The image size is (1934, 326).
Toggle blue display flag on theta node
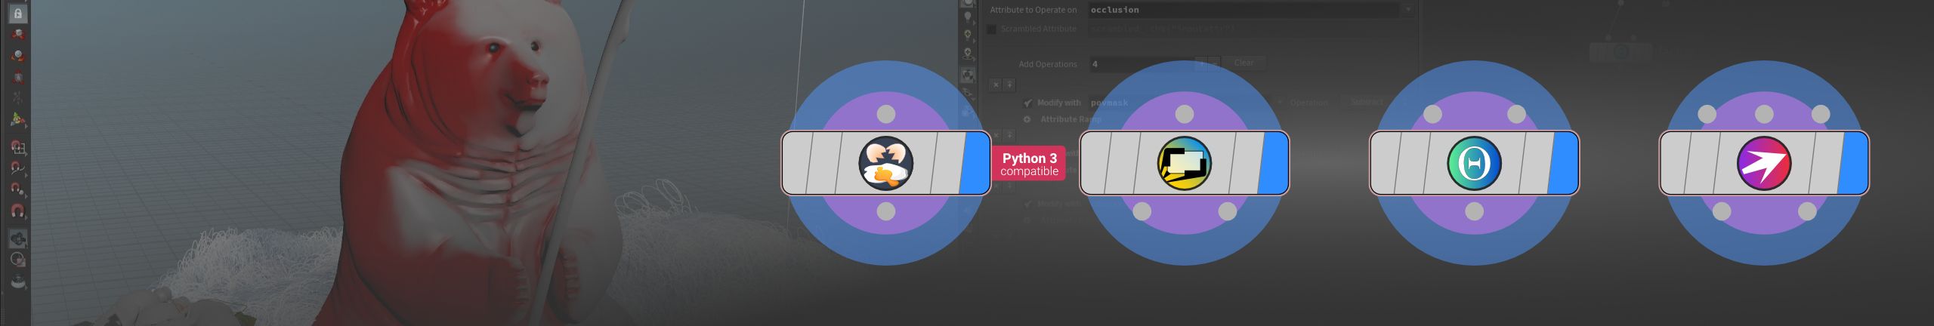pos(1564,163)
